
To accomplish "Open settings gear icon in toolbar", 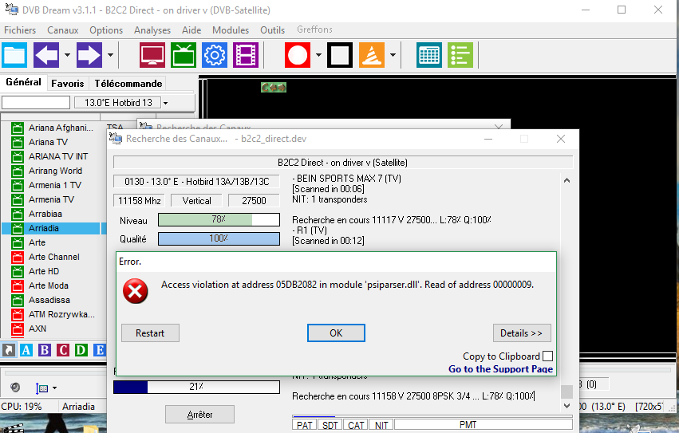I will [215, 55].
